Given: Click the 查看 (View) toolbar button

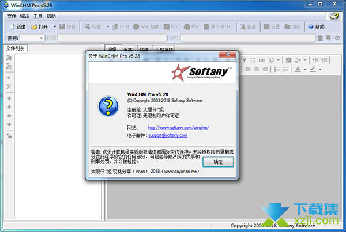Looking at the screenshot, I should (248, 27).
